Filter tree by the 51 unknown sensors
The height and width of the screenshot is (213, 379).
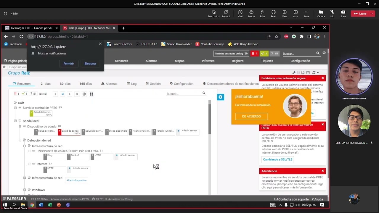(x=33, y=94)
